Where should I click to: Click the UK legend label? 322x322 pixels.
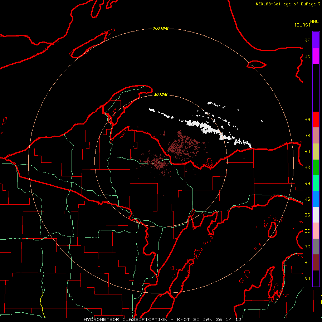tap(307, 56)
